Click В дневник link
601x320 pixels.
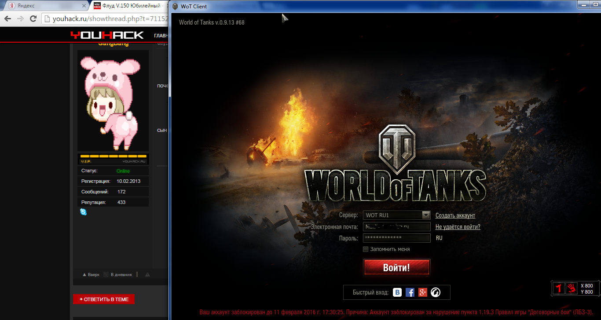118,275
